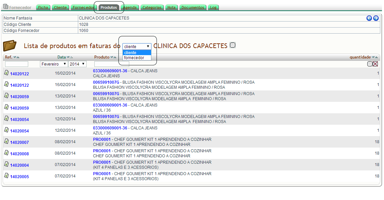This screenshot has width=384, height=200.
Task: Click the filter search icon under quantidade
Action: pyautogui.click(x=370, y=64)
